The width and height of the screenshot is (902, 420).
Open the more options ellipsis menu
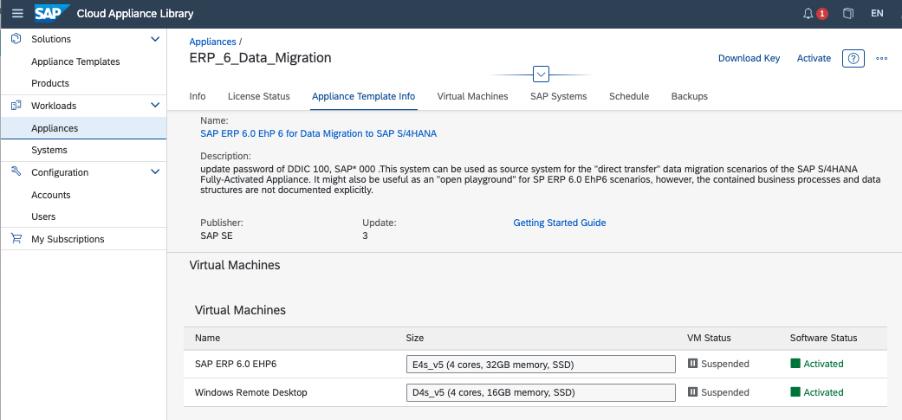click(882, 58)
